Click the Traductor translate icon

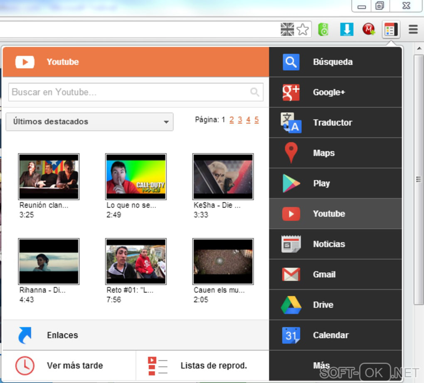coord(291,123)
